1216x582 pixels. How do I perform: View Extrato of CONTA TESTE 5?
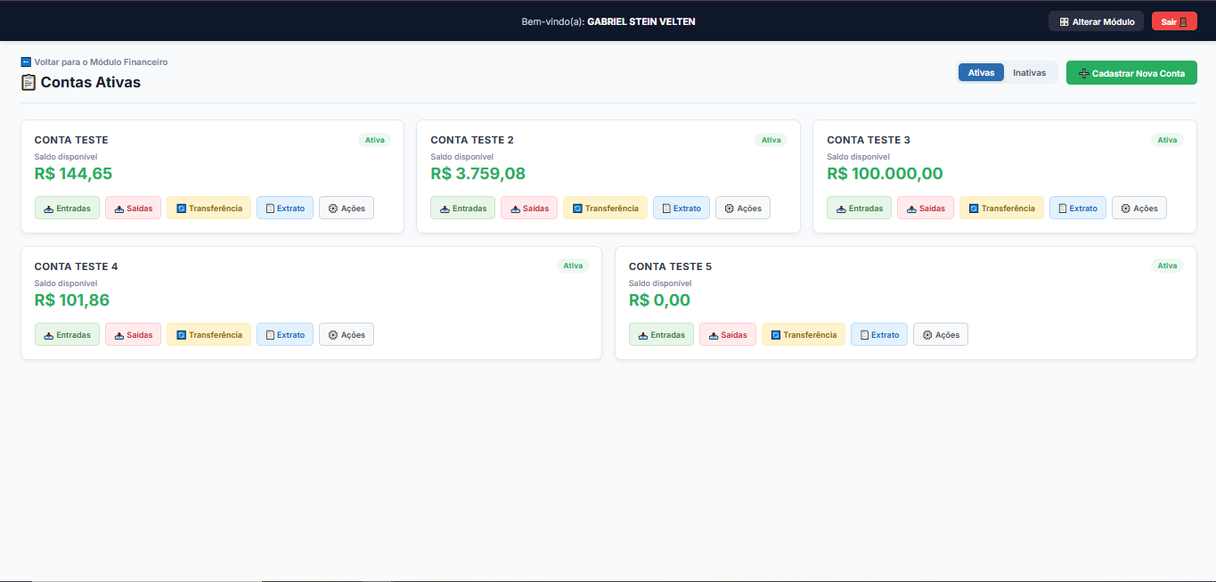(879, 334)
